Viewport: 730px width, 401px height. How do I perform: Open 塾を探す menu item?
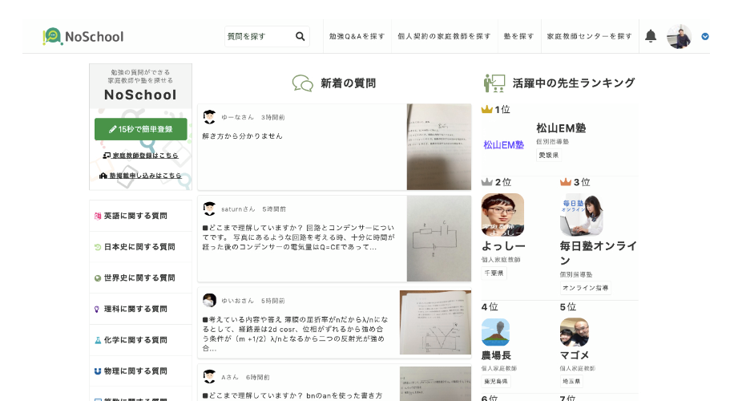point(518,36)
